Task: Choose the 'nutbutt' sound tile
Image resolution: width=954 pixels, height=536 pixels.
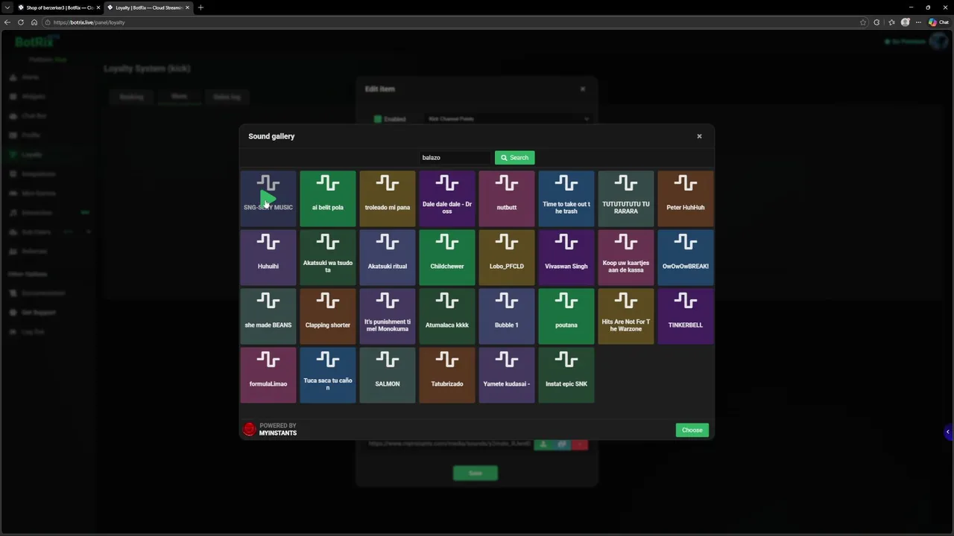Action: pyautogui.click(x=507, y=198)
